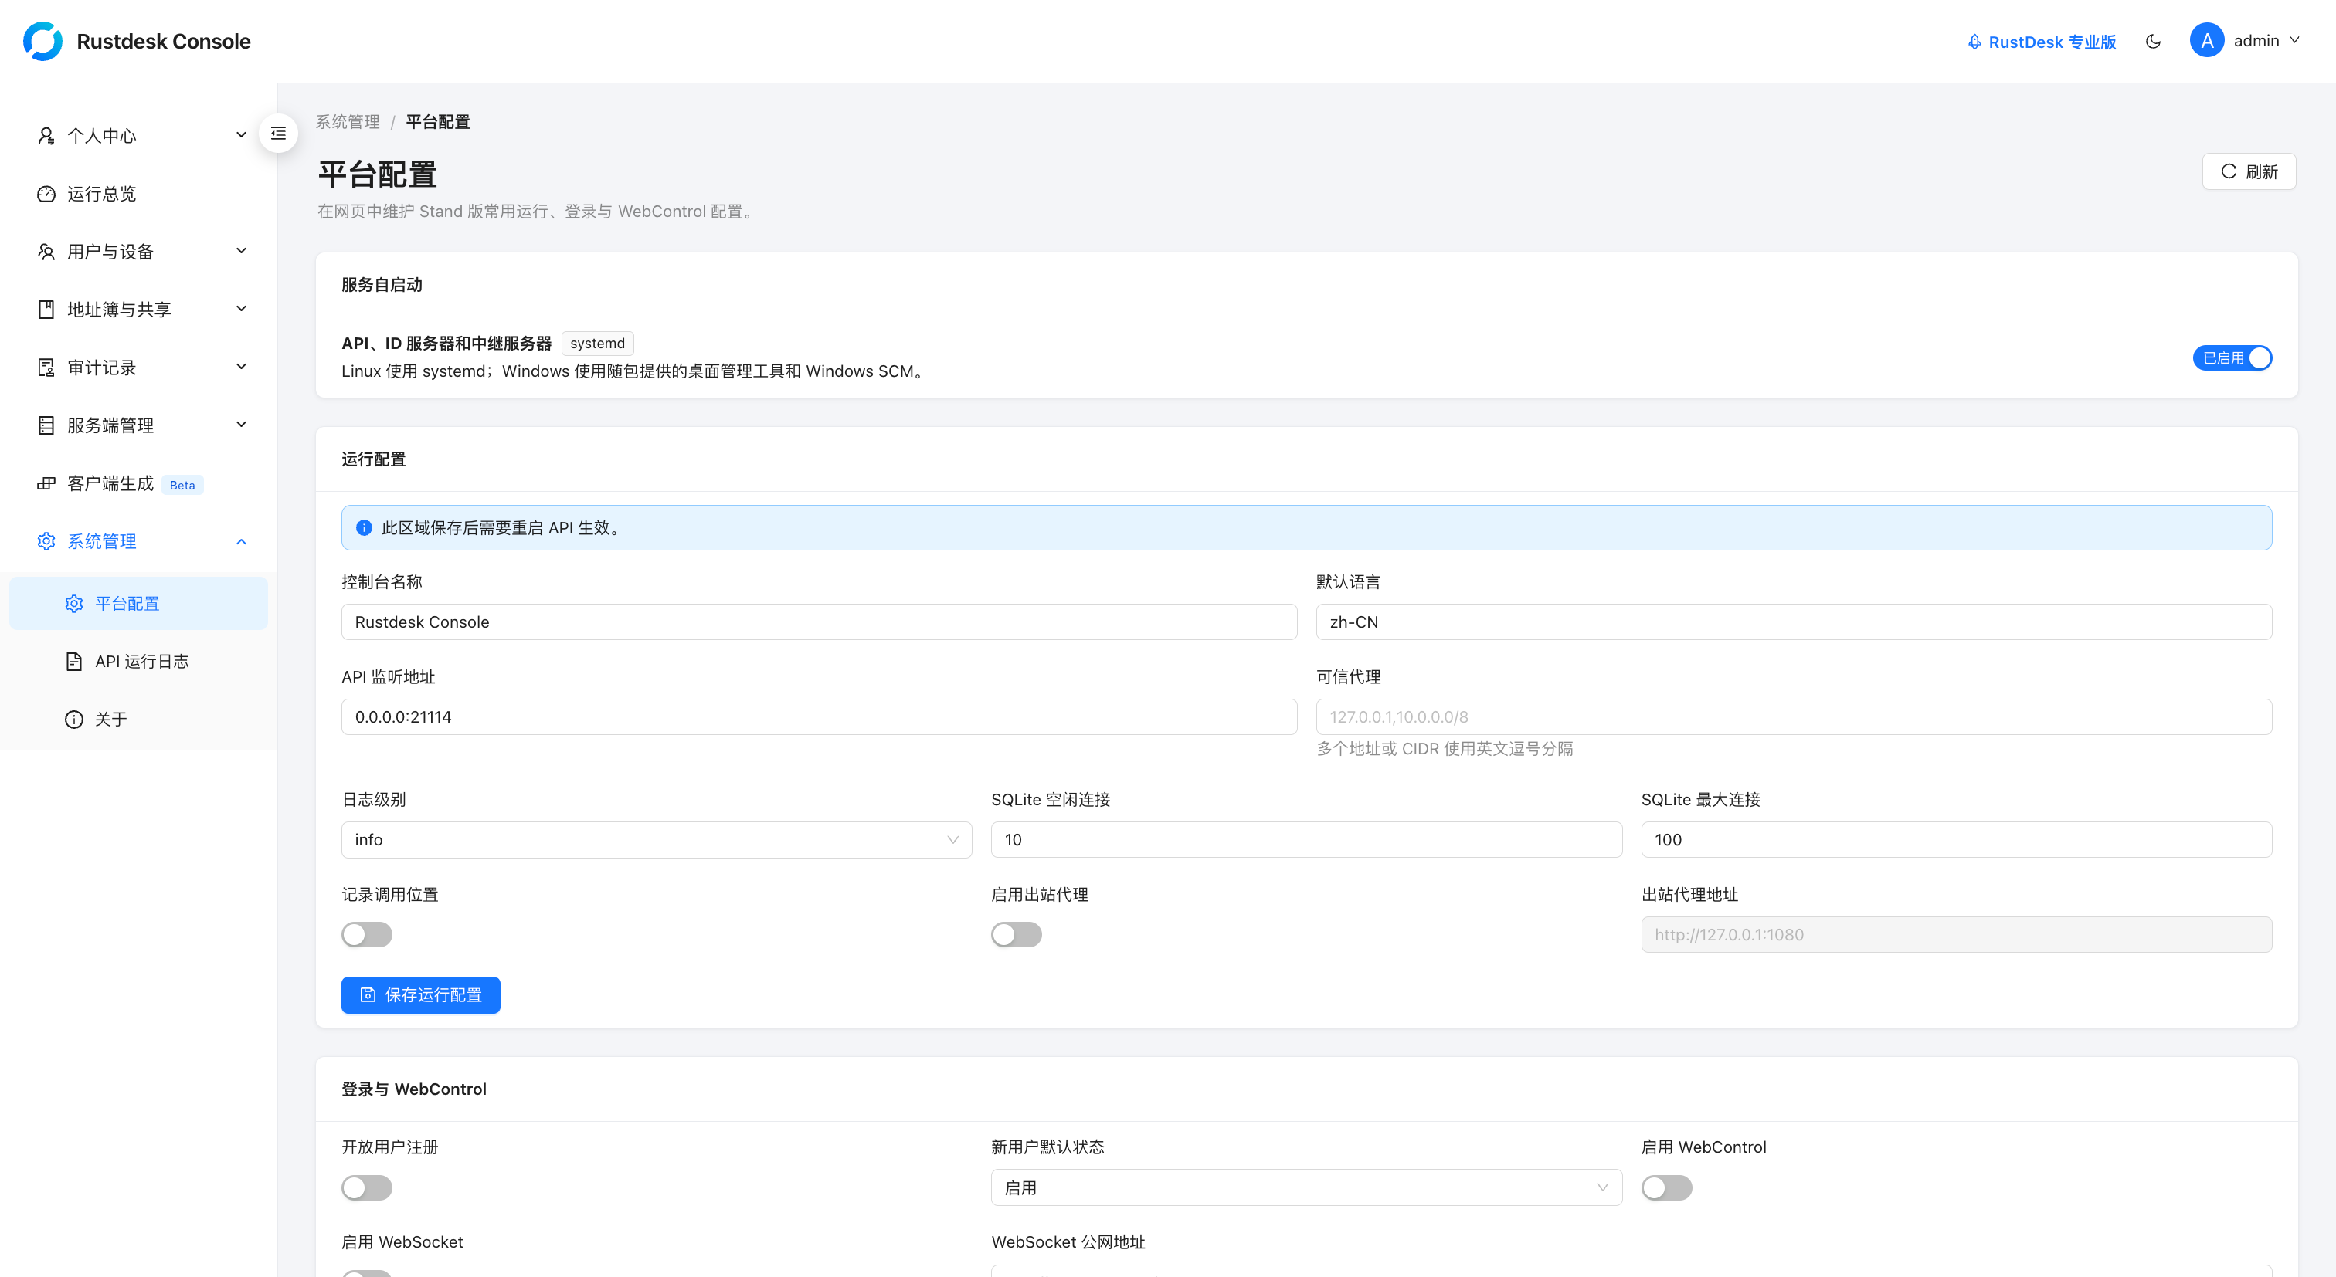
Task: Expand the 地址簿与共享 menu chevron
Action: point(241,309)
